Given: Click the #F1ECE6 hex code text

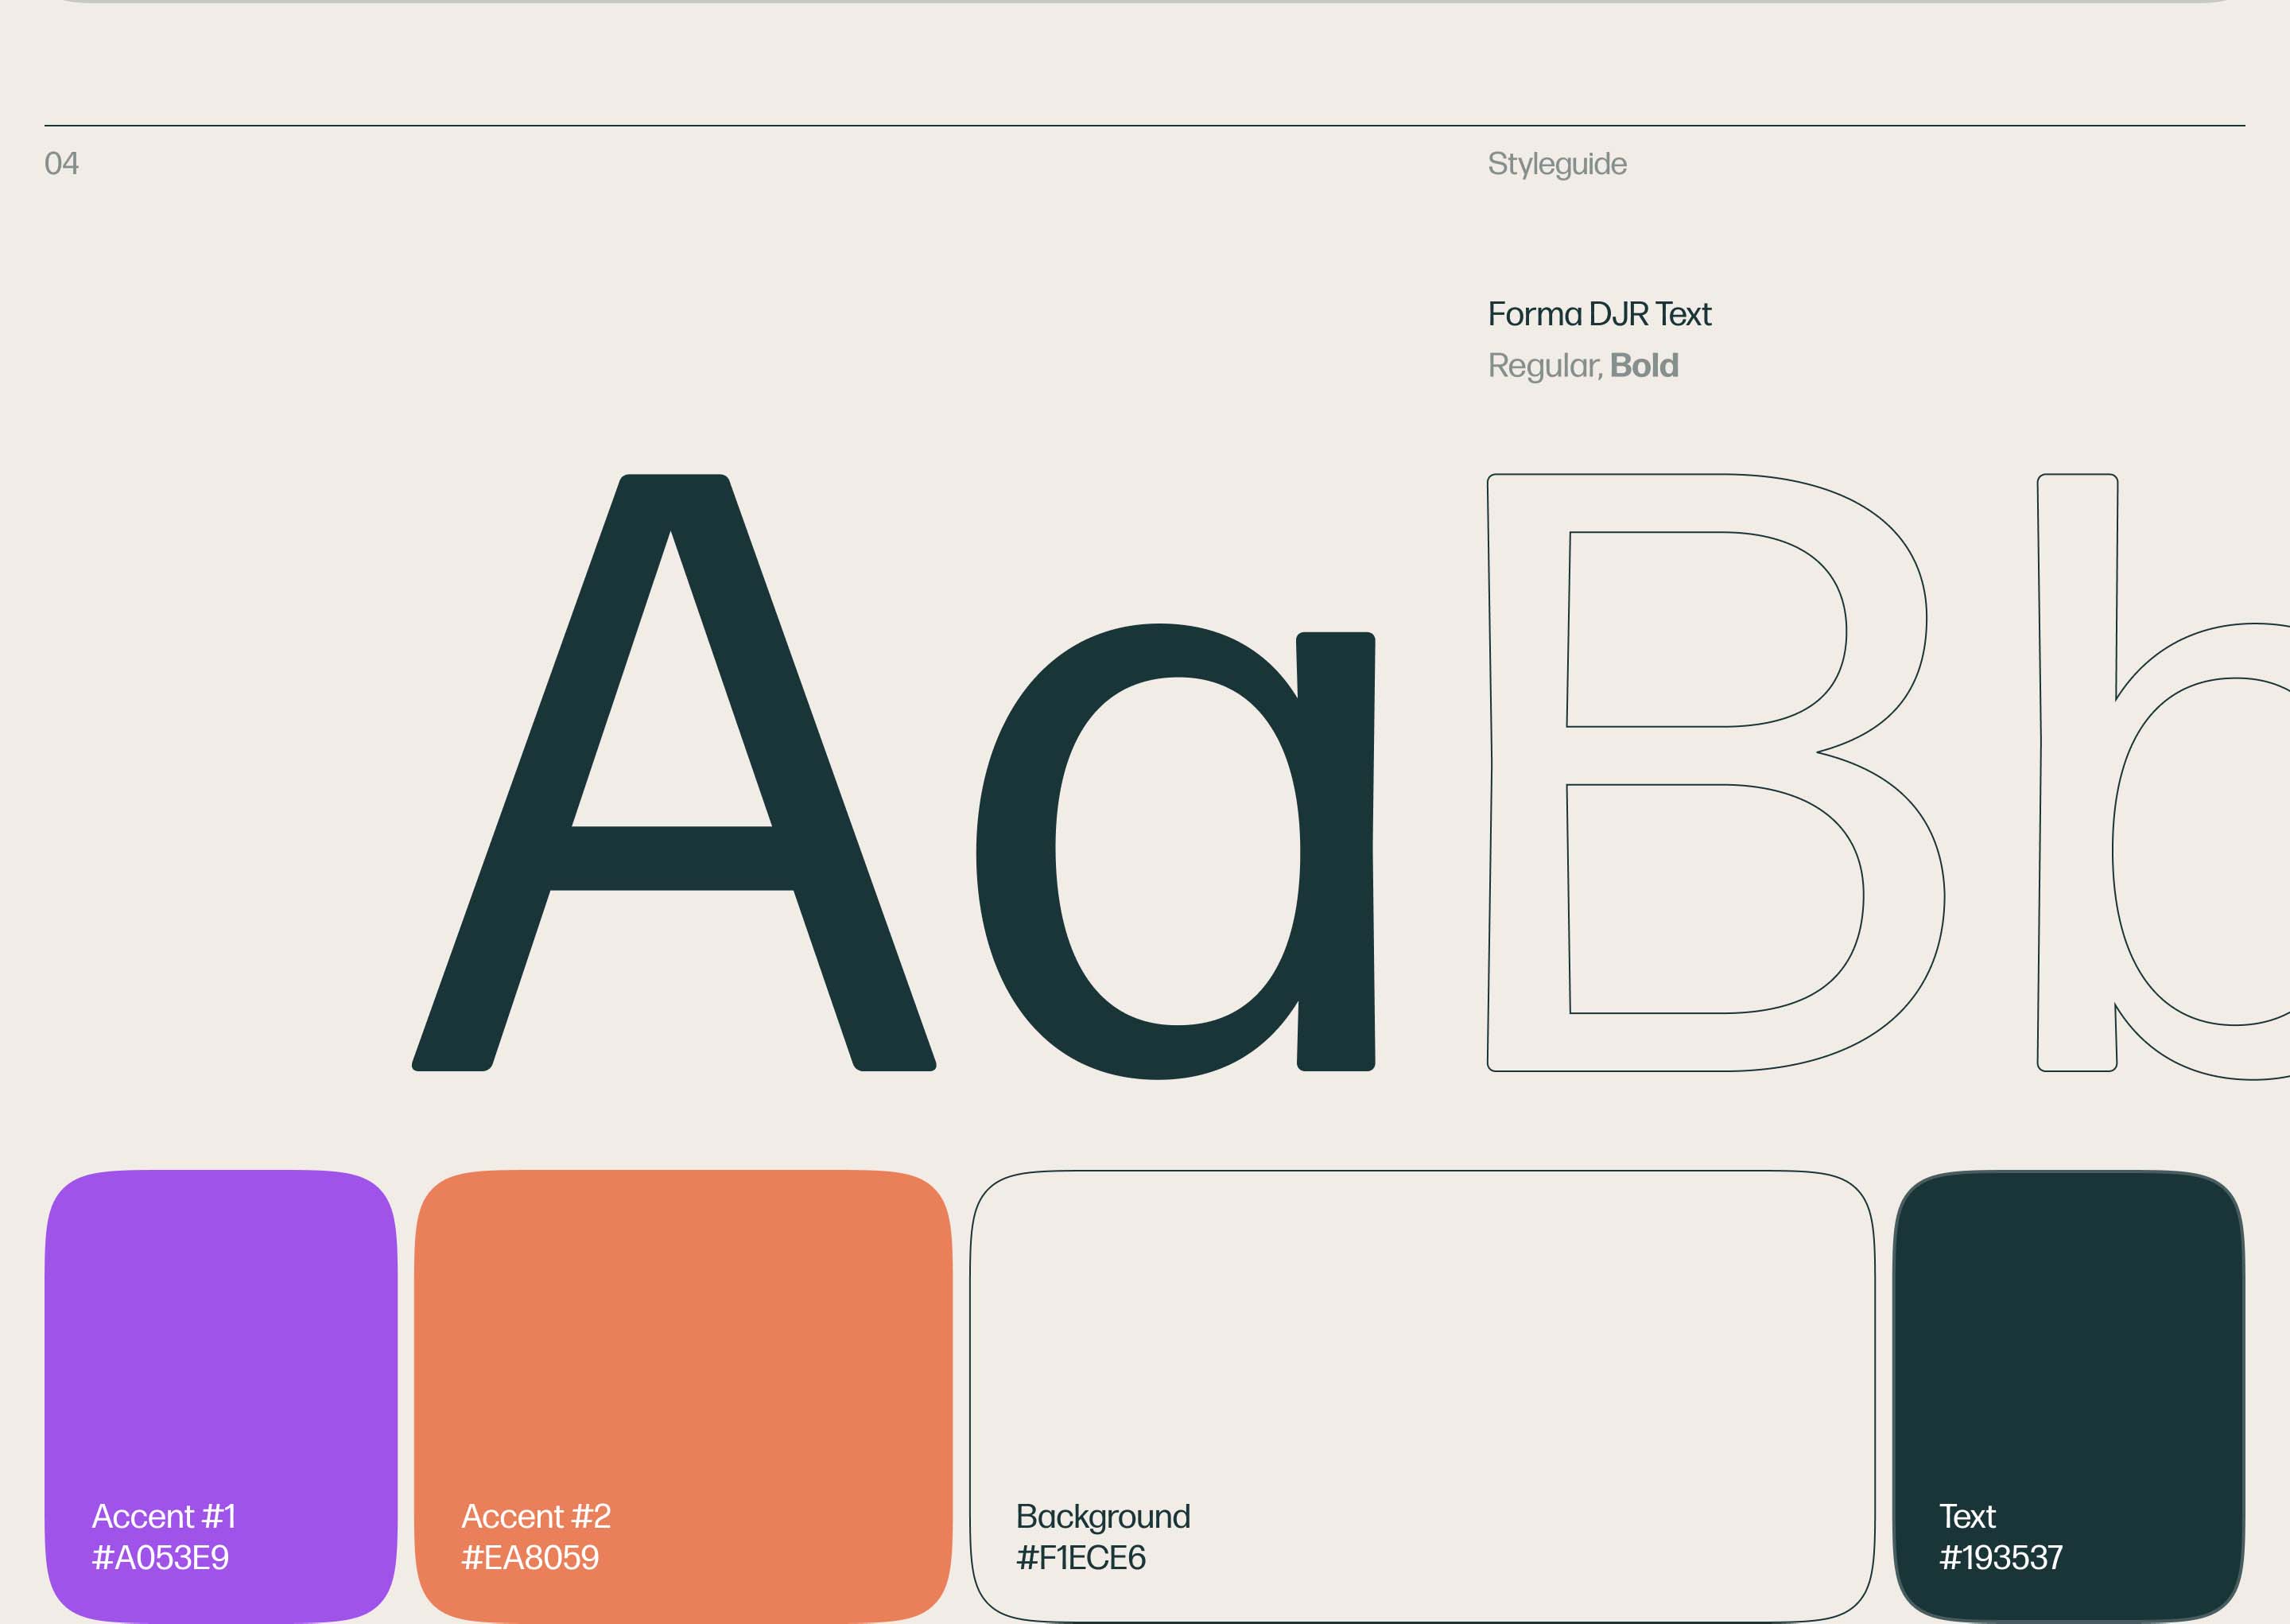Looking at the screenshot, I should pyautogui.click(x=1081, y=1557).
